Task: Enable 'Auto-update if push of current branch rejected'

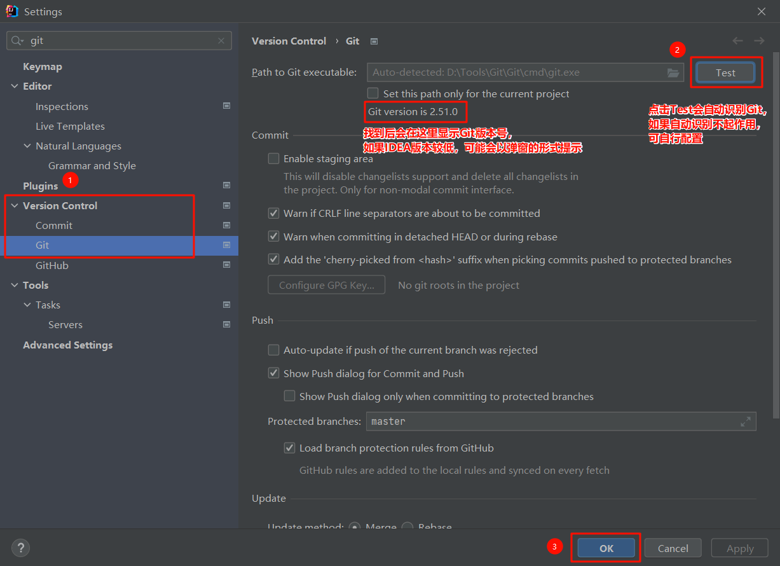Action: click(273, 350)
